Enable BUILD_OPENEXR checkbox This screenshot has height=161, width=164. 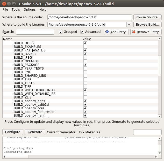coord(85,61)
